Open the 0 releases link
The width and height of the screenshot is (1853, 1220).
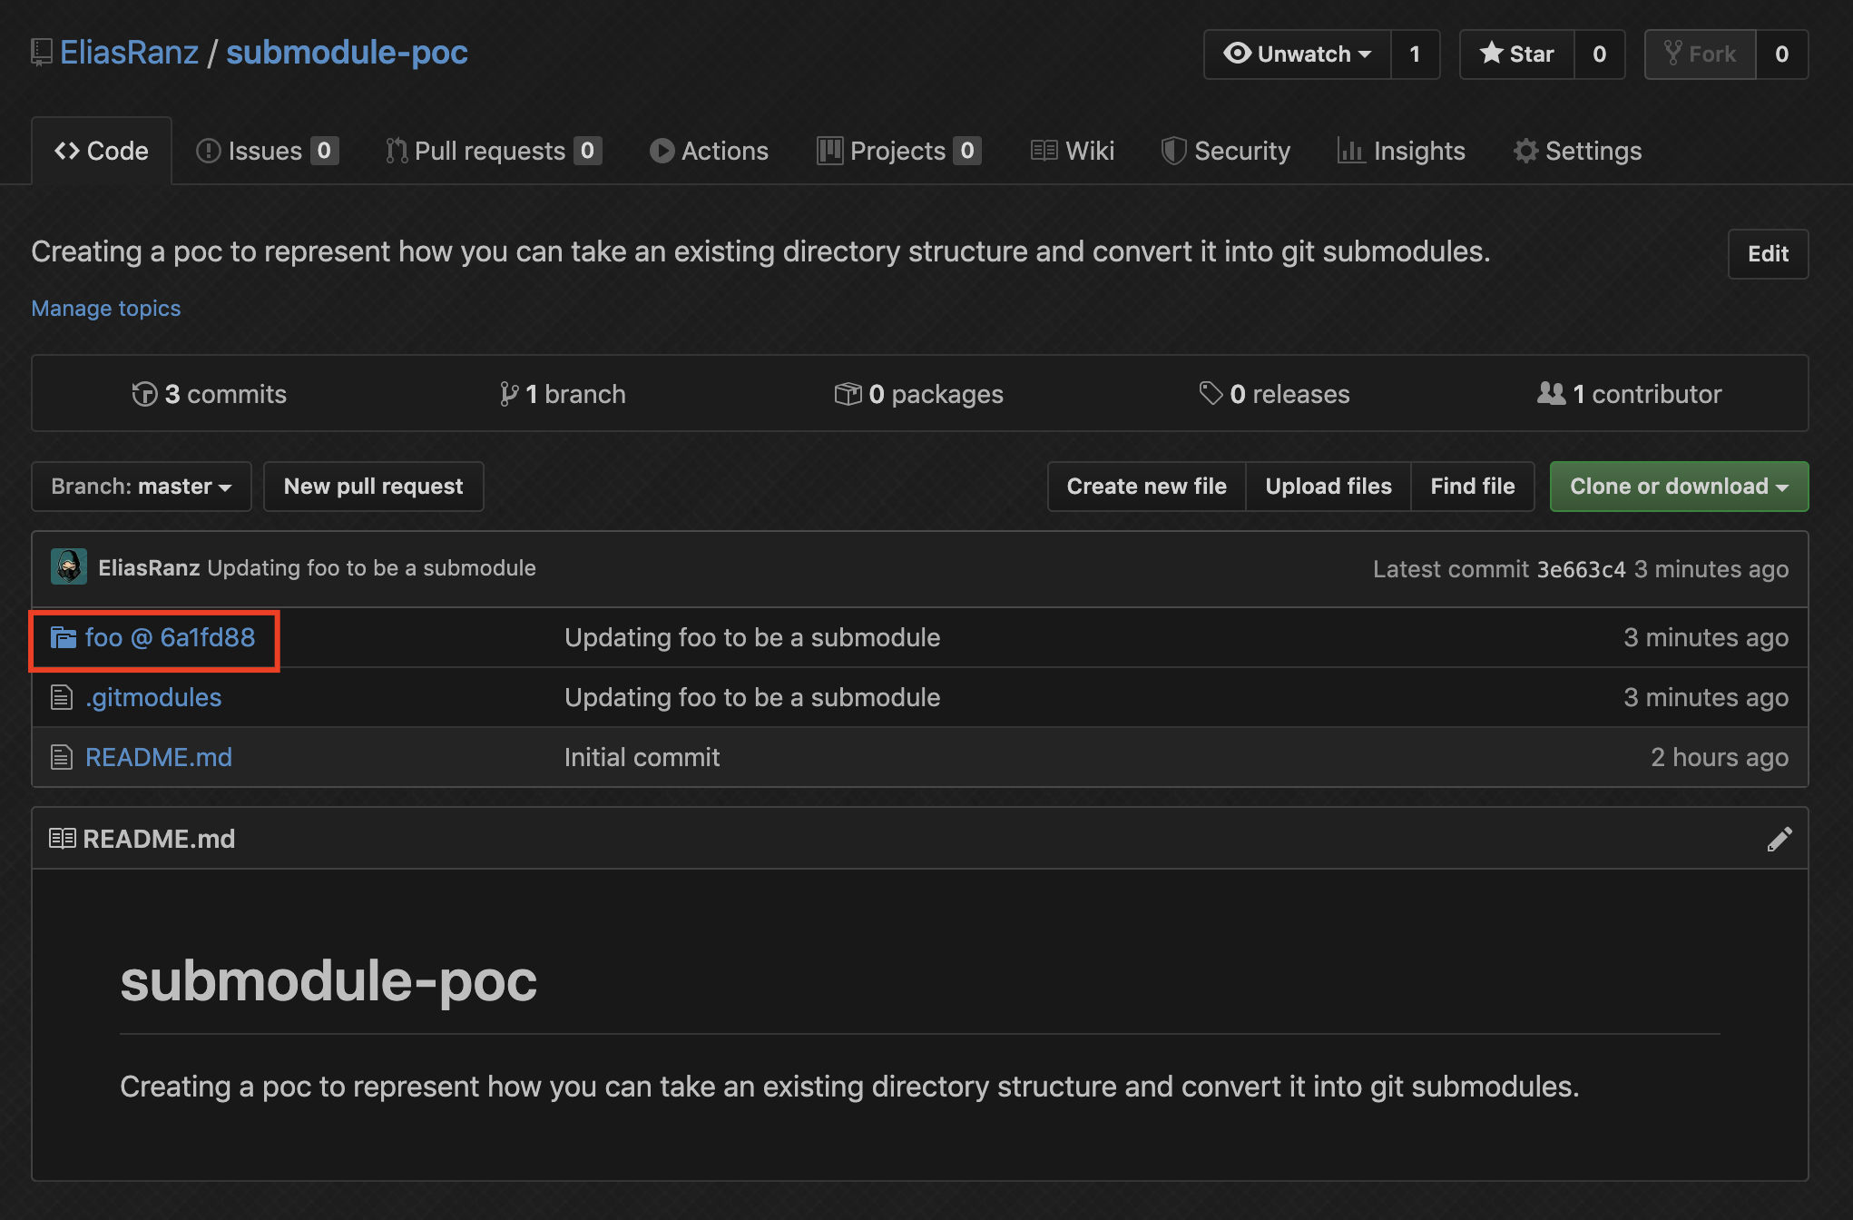1274,394
